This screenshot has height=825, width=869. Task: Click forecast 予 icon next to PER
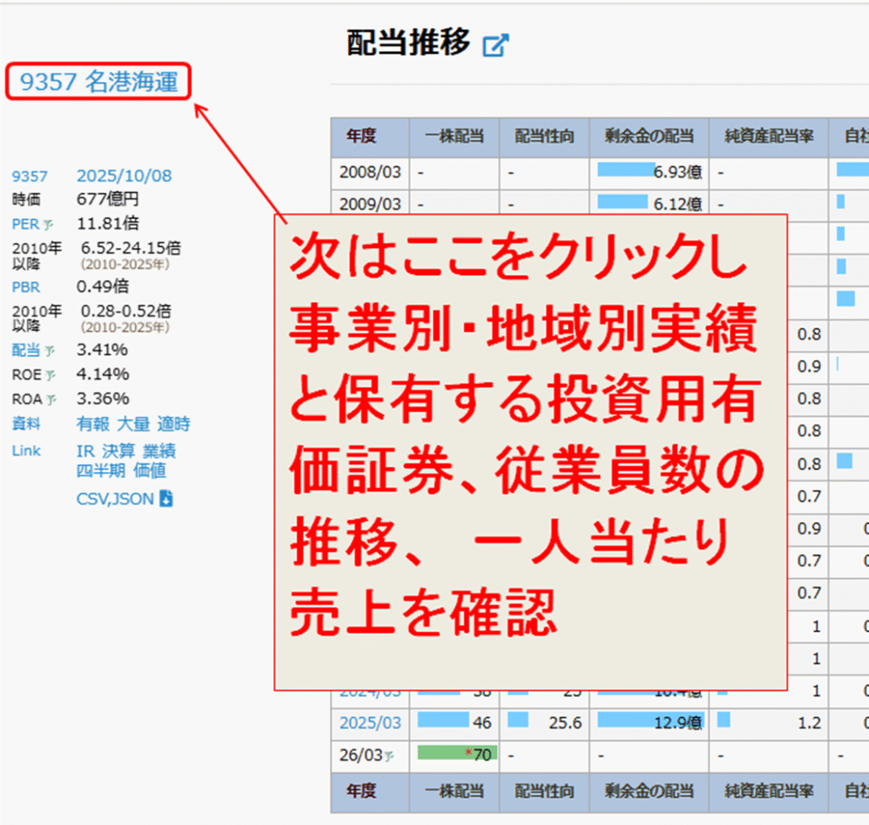[x=48, y=225]
